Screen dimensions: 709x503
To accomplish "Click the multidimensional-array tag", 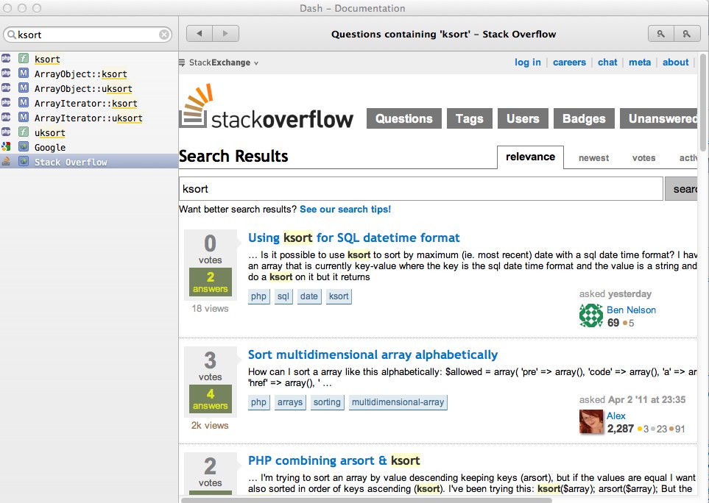I will click(398, 402).
